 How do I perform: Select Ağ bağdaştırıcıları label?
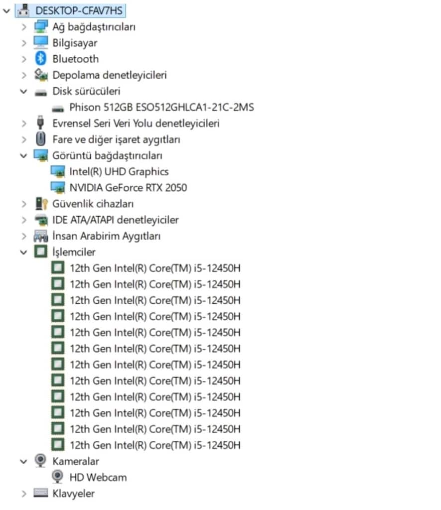pos(94,27)
